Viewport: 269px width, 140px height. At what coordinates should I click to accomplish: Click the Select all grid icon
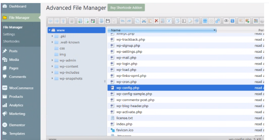pyautogui.click(x=205, y=21)
